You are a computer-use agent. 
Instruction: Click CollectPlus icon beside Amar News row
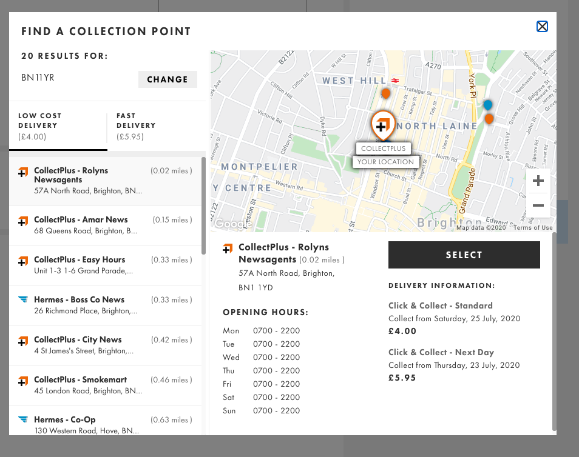(x=23, y=221)
